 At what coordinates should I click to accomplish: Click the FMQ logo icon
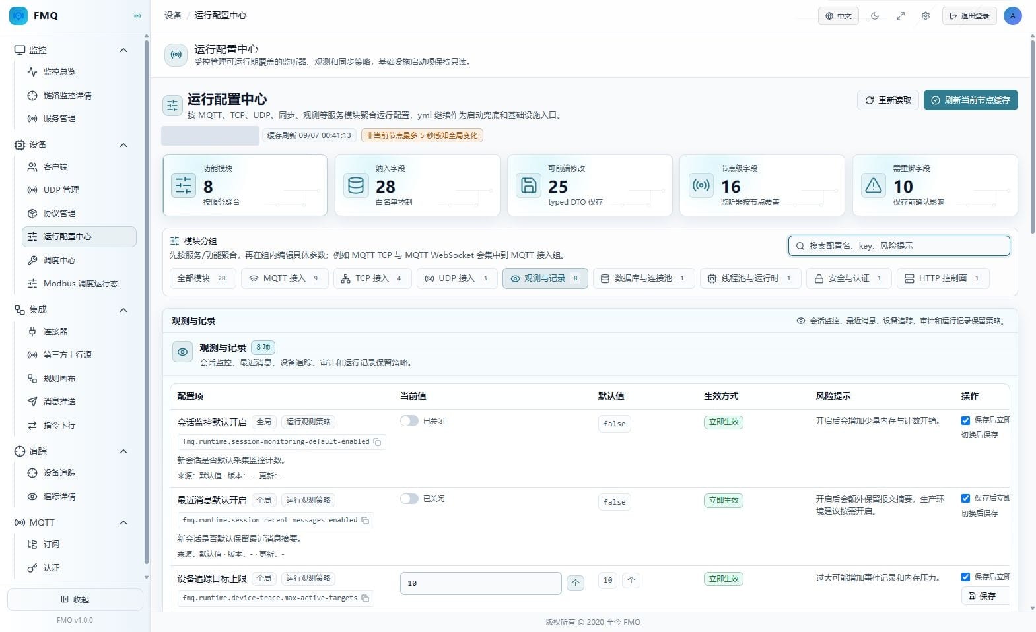(x=18, y=15)
